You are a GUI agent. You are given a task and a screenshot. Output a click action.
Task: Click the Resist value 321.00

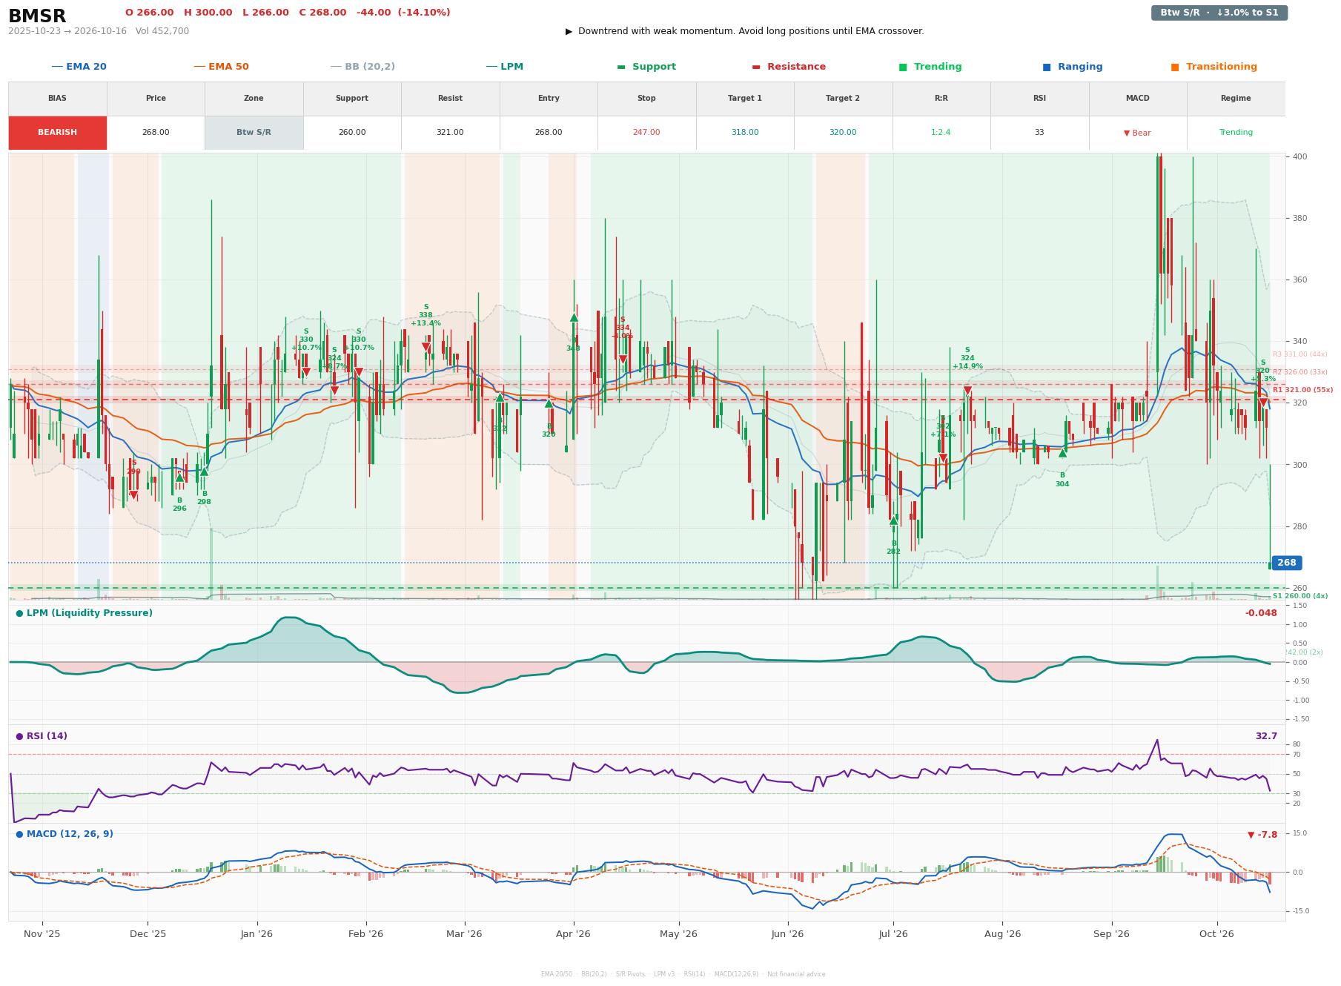pyautogui.click(x=450, y=133)
